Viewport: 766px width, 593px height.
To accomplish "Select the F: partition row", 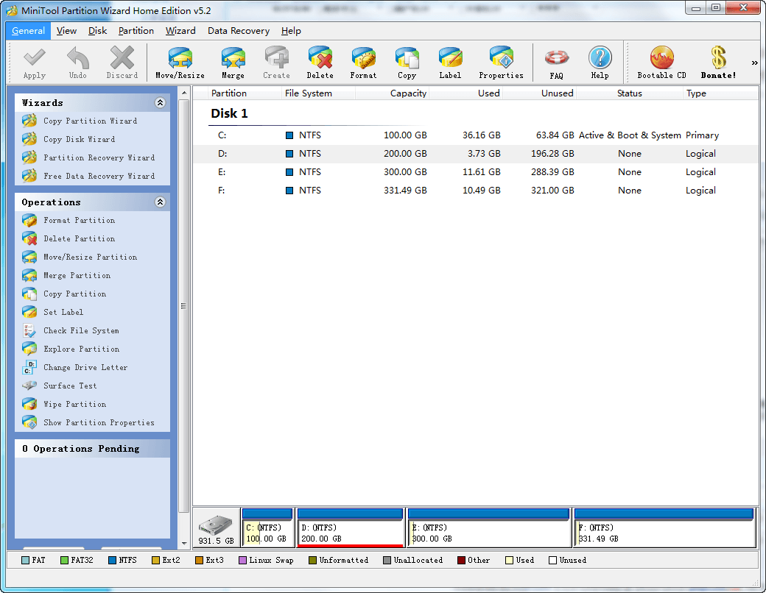I will 475,191.
